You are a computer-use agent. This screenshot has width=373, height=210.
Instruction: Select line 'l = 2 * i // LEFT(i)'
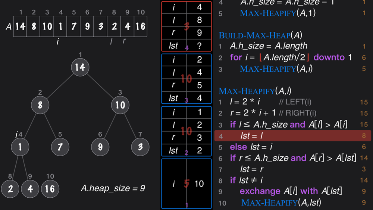point(270,102)
